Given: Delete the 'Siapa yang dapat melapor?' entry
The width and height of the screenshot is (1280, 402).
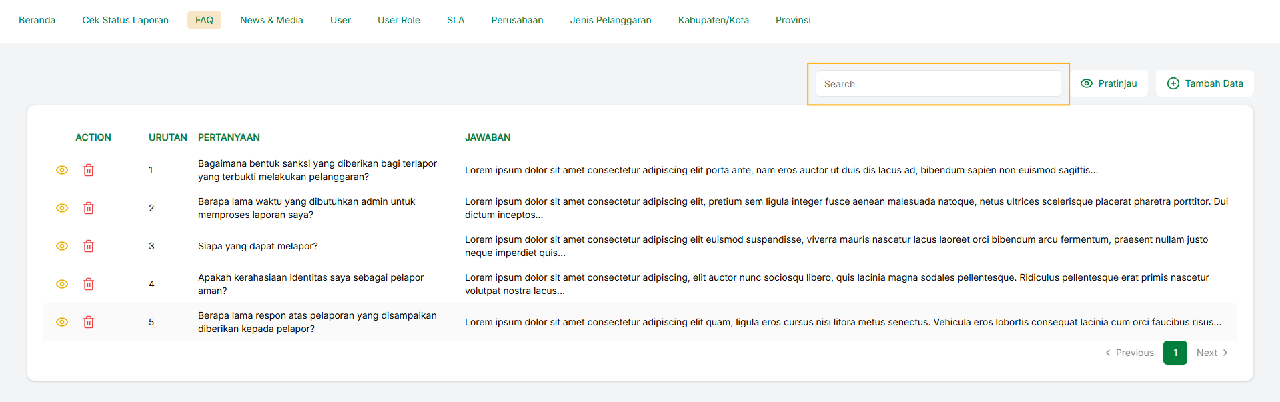Looking at the screenshot, I should pyautogui.click(x=89, y=246).
